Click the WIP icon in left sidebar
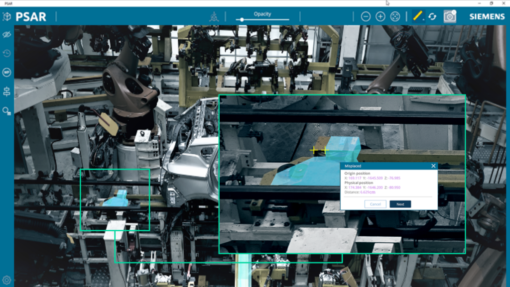Viewport: 510px width, 287px height. 5,72
